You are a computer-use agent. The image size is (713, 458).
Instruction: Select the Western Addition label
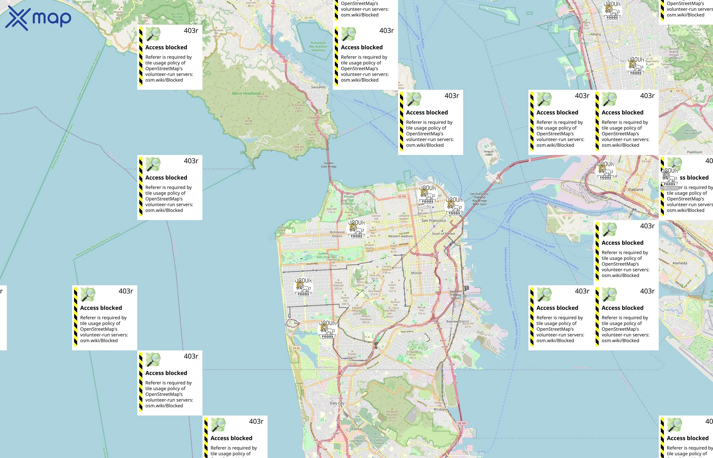401,236
